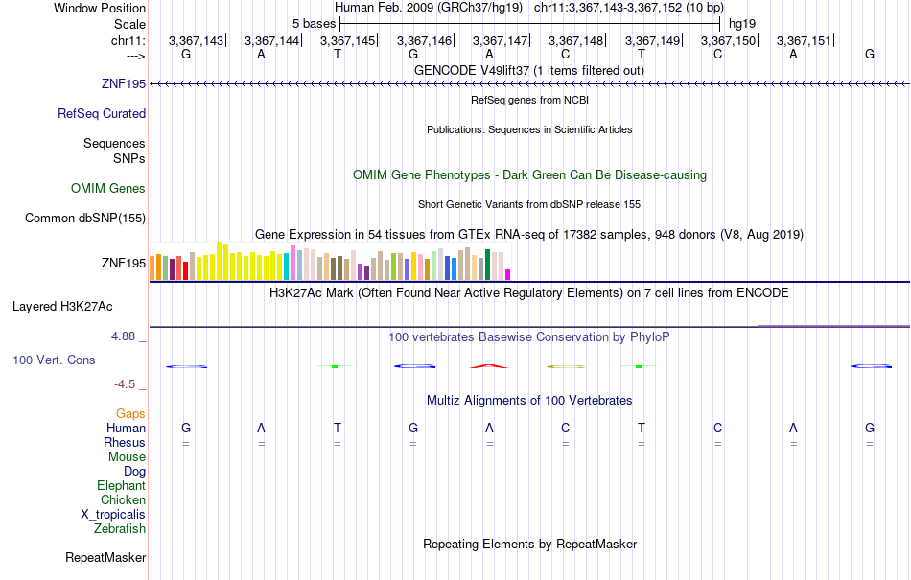The width and height of the screenshot is (911, 580).
Task: Click the RepeatMasker track label
Action: (x=105, y=557)
